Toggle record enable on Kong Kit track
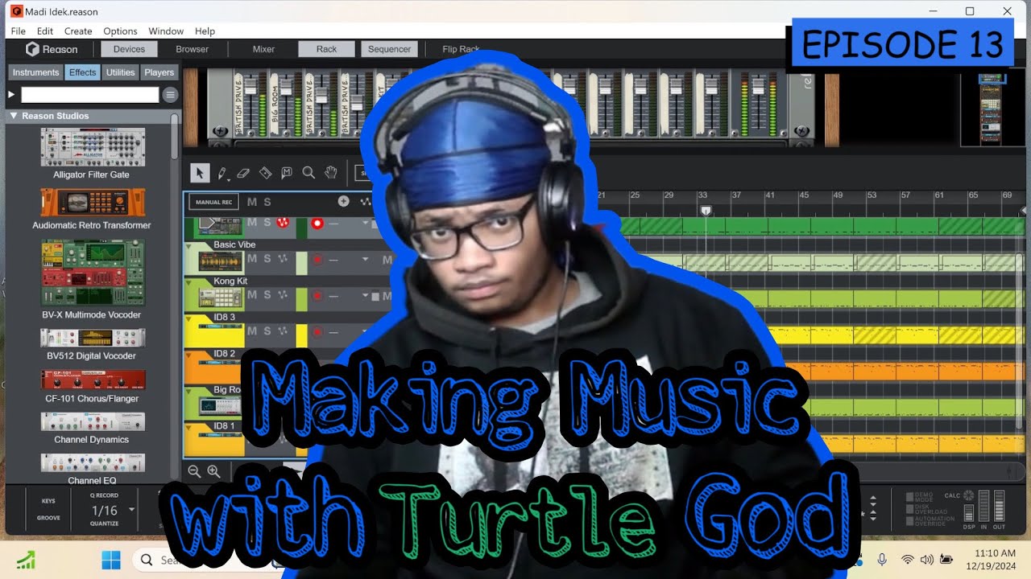 [x=317, y=296]
